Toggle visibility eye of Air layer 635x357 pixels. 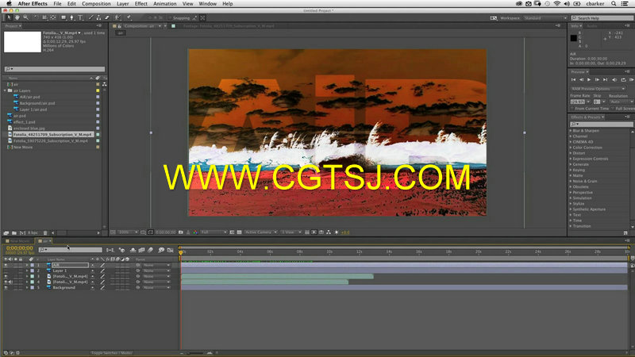(6, 265)
